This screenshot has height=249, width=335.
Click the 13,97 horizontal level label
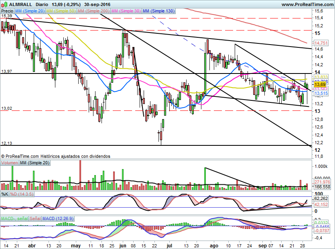7,71
